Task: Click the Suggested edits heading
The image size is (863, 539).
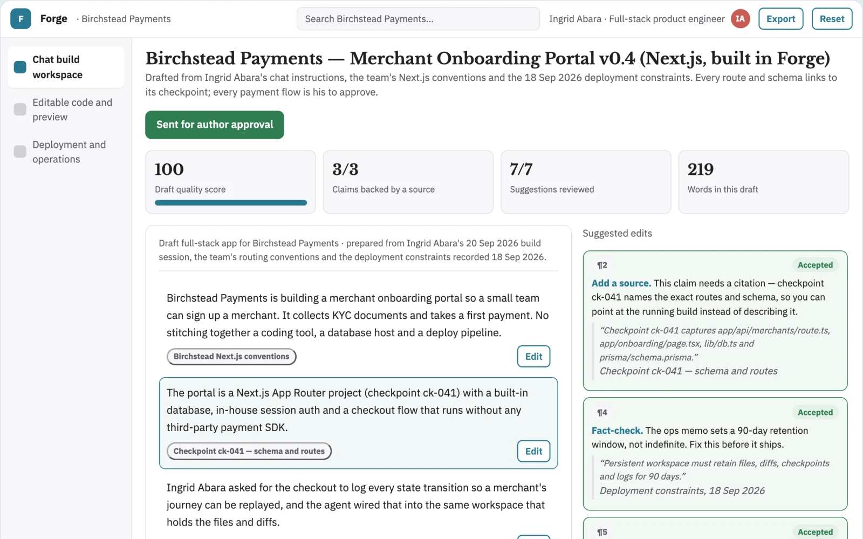Action: (617, 233)
